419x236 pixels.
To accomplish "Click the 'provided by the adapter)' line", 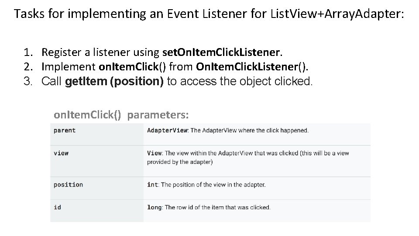I will coord(180,162).
